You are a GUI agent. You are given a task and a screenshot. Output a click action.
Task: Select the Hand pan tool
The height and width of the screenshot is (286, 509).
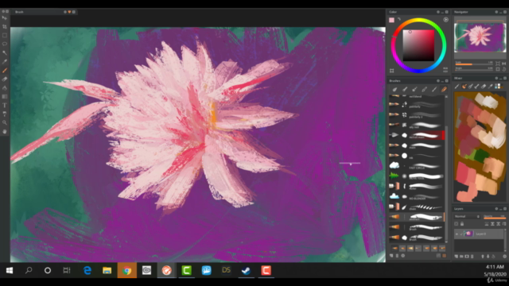tap(5, 131)
